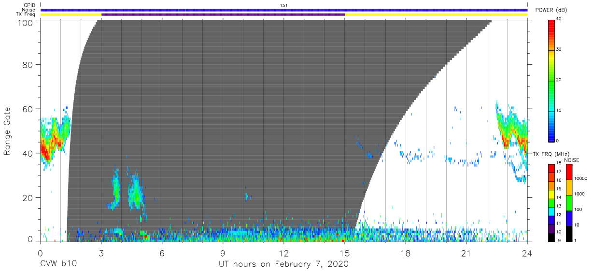
Task: Click the 80 tick label on the Range Gate axis
Action: point(28,64)
